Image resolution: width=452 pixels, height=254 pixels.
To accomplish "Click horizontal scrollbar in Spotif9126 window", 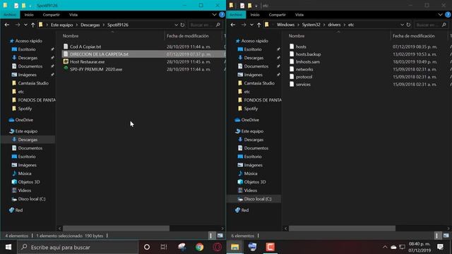I will tap(116, 229).
